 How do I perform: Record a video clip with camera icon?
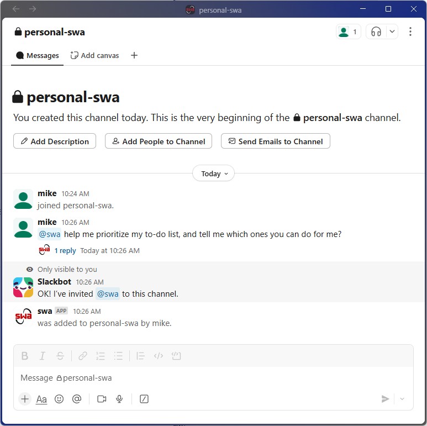click(102, 399)
